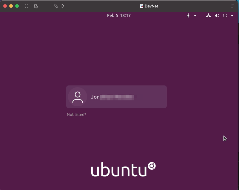This screenshot has height=190, width=239.
Task: Click the DevNet document icon in title
Action: coord(142,6)
